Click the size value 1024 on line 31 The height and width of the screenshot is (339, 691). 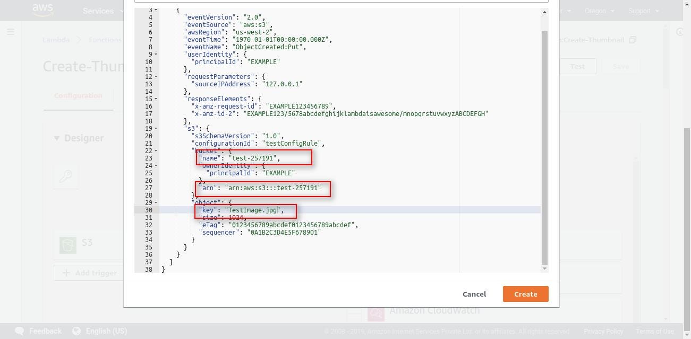(x=236, y=217)
